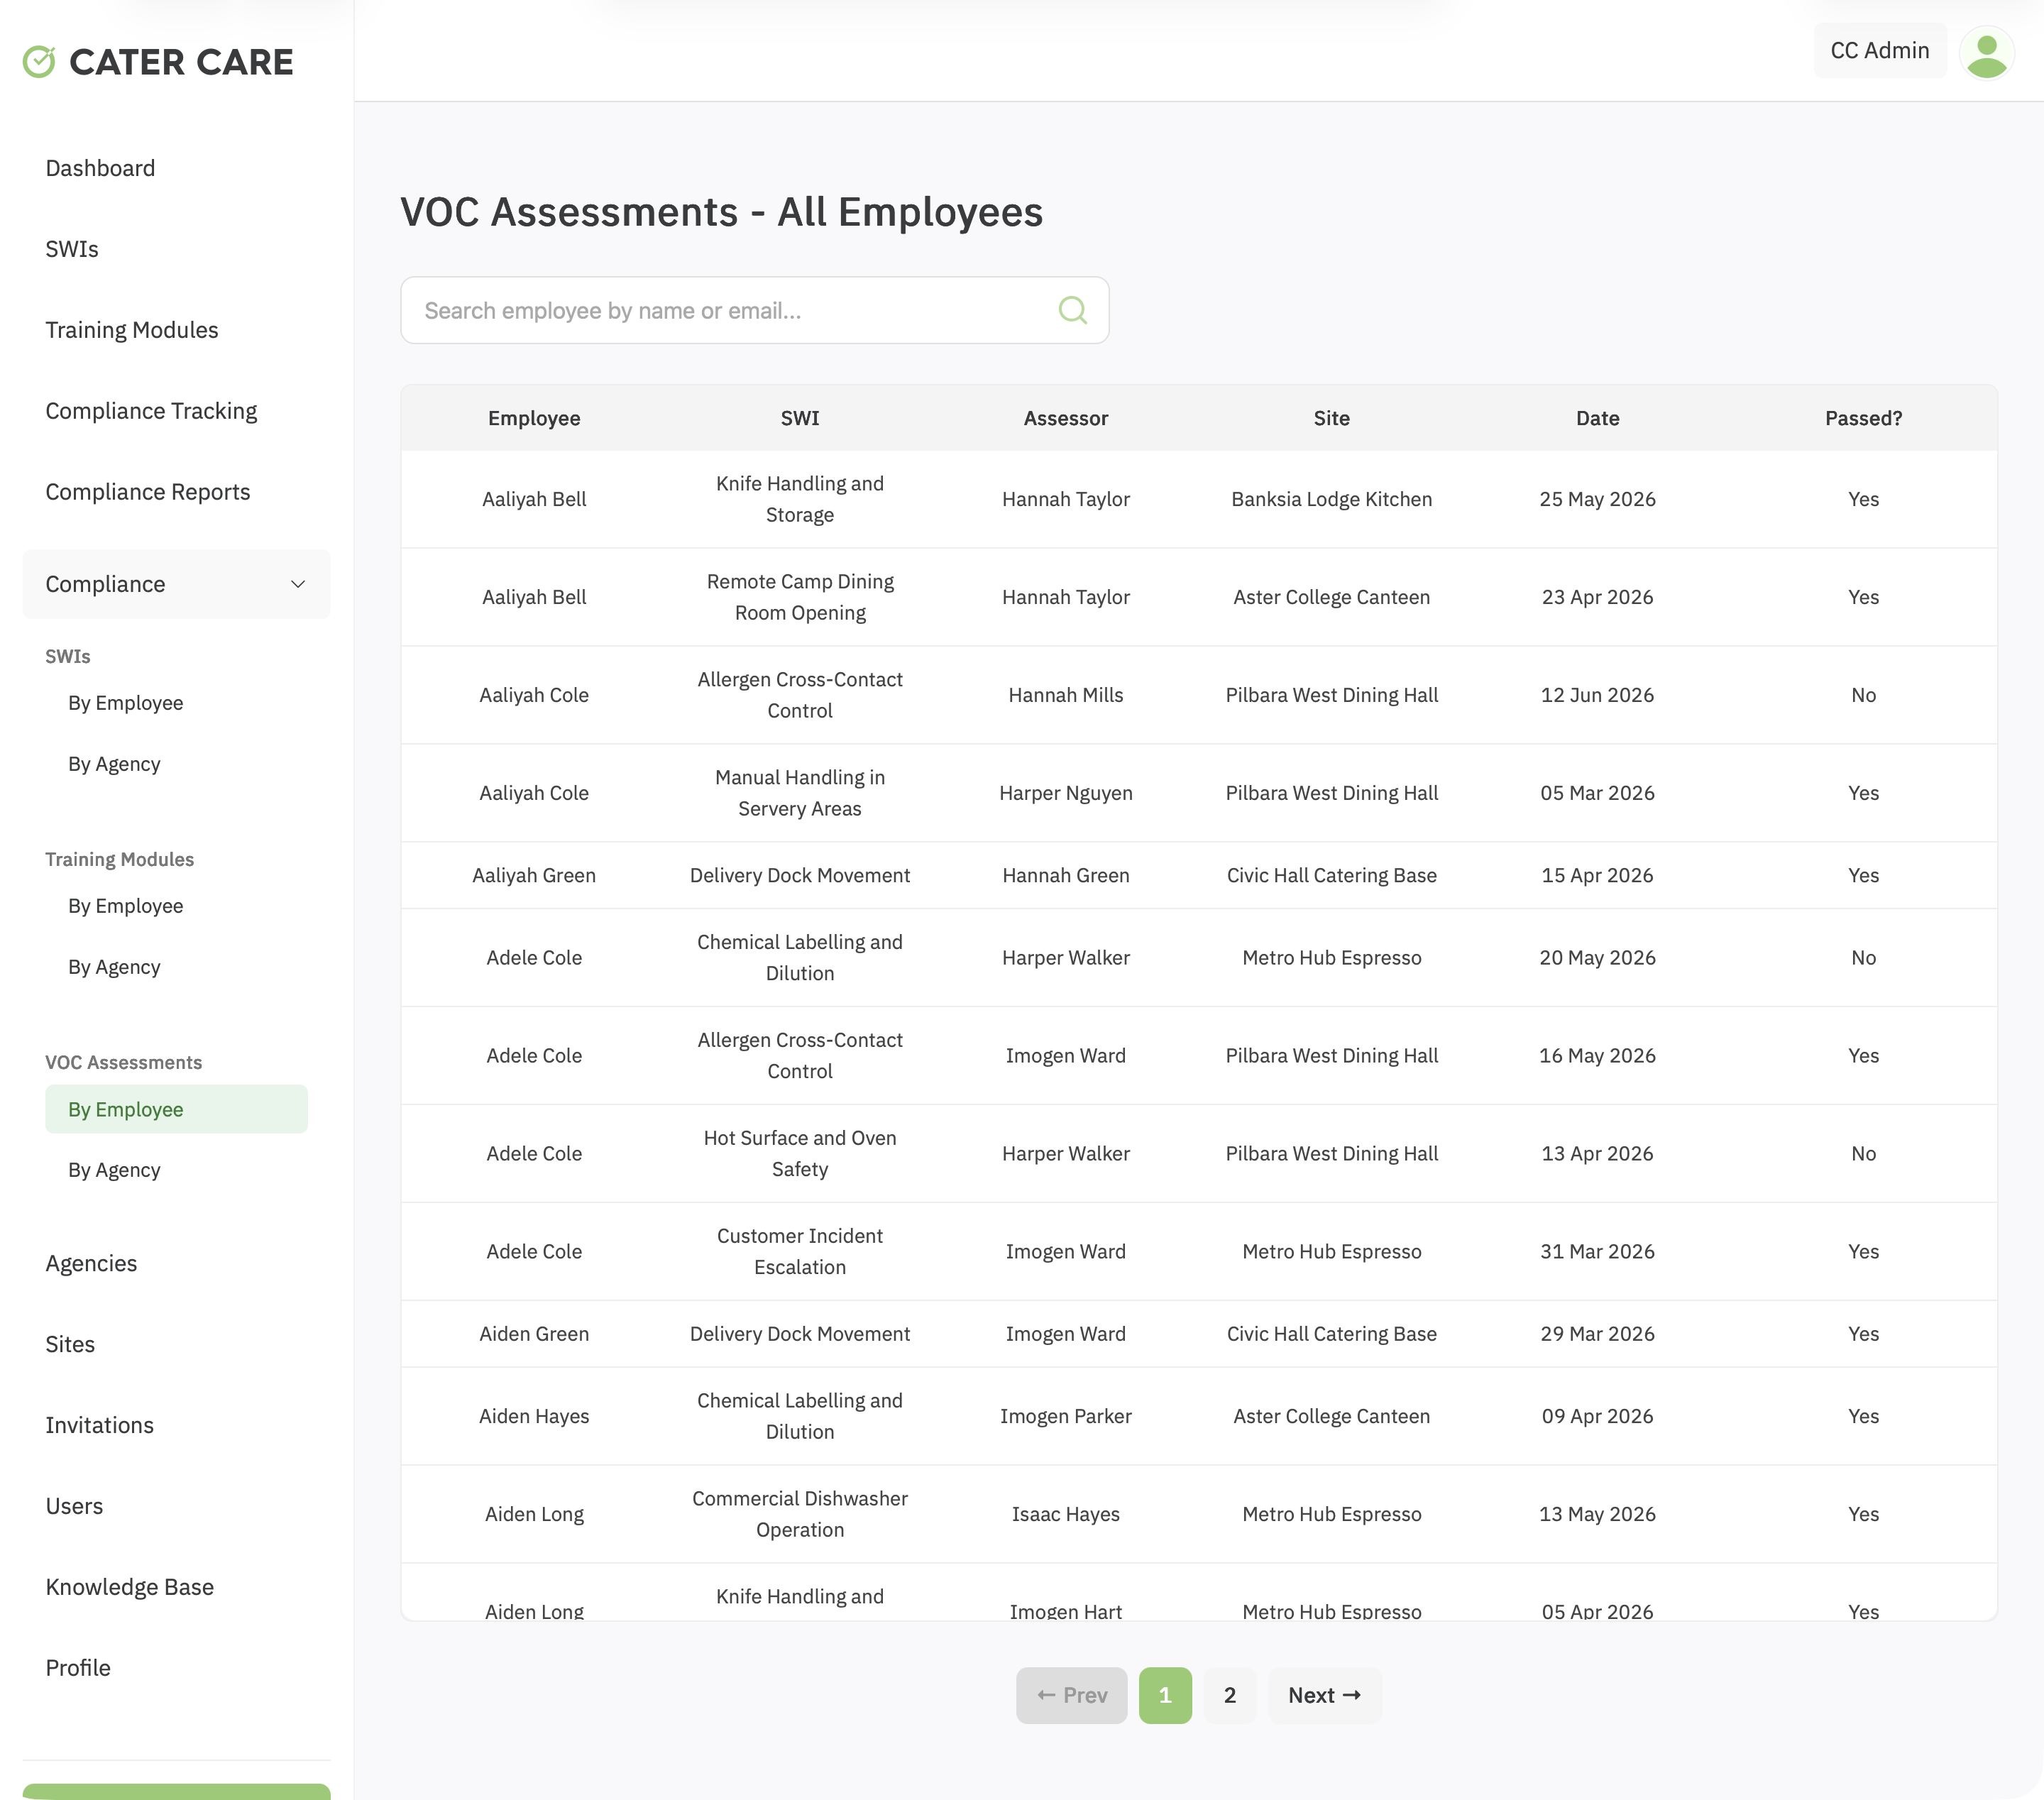Click the Site column header
Viewport: 2044px width, 1800px height.
click(1332, 418)
